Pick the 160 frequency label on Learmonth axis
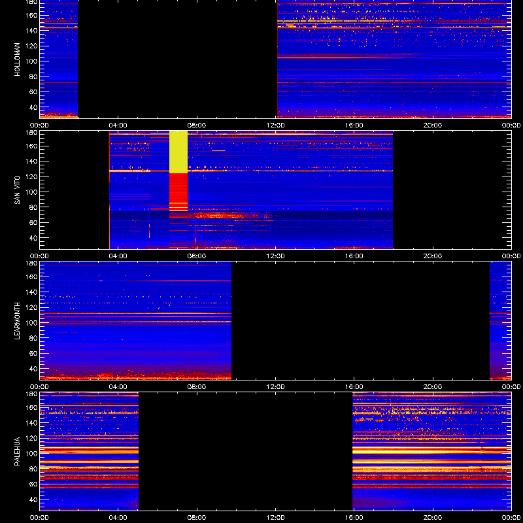The height and width of the screenshot is (523, 523). tap(32, 277)
